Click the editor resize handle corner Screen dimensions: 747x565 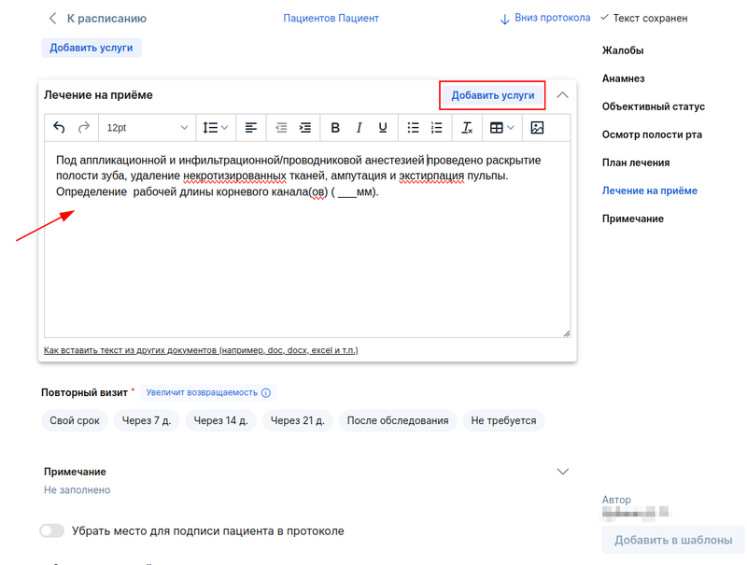pyautogui.click(x=566, y=333)
